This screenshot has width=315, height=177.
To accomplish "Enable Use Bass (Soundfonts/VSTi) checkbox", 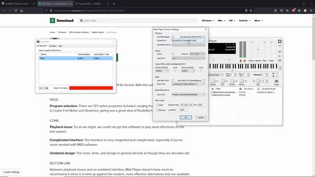I will 204,37.
